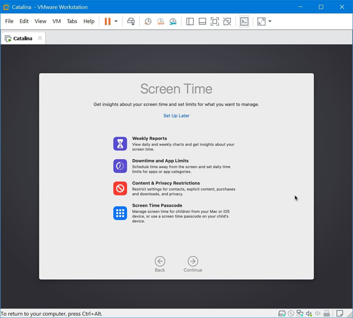Open the View menu

[40, 21]
